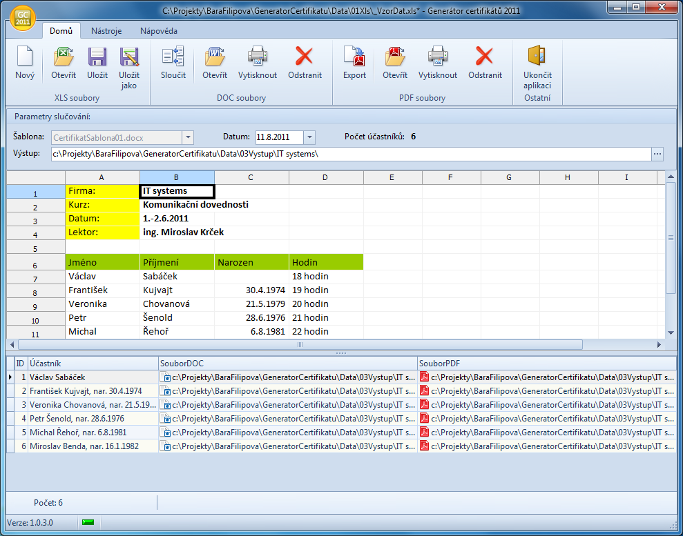683x536 pixels.
Task: Open an XLS file with Otevřít
Action: point(63,63)
